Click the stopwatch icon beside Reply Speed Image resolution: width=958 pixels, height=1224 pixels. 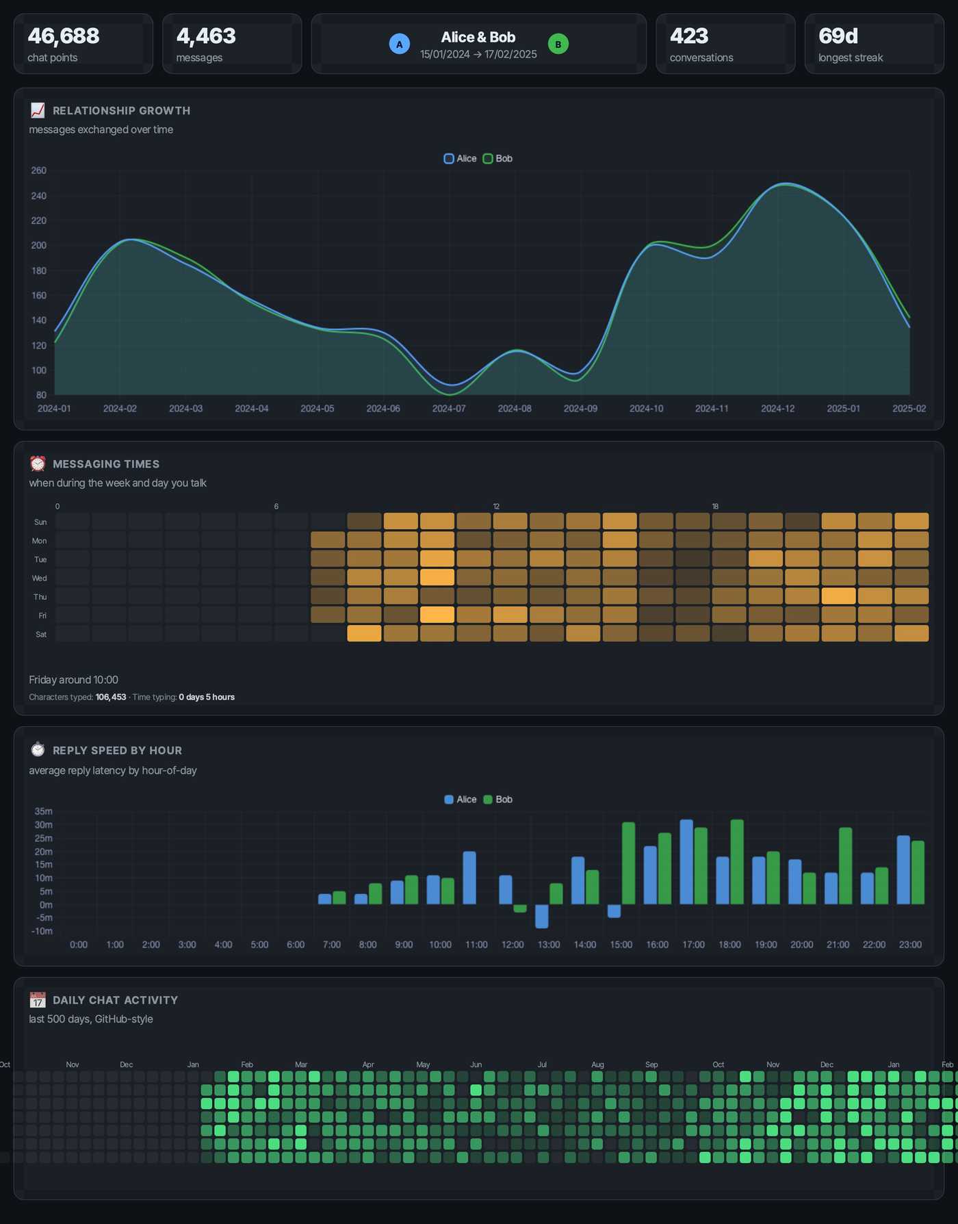click(x=38, y=750)
